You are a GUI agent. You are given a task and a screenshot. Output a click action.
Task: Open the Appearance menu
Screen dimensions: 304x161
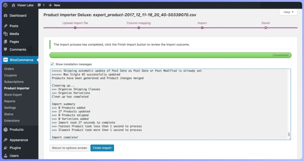[x=19, y=140]
